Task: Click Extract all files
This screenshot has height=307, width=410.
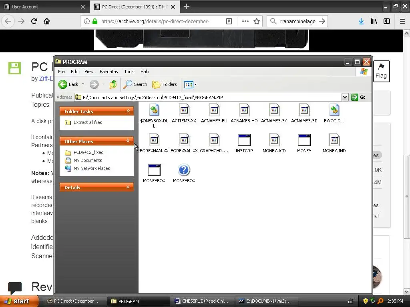Action: point(88,122)
